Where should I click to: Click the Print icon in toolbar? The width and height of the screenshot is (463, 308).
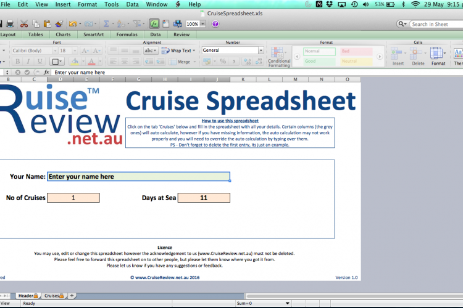tap(10, 24)
